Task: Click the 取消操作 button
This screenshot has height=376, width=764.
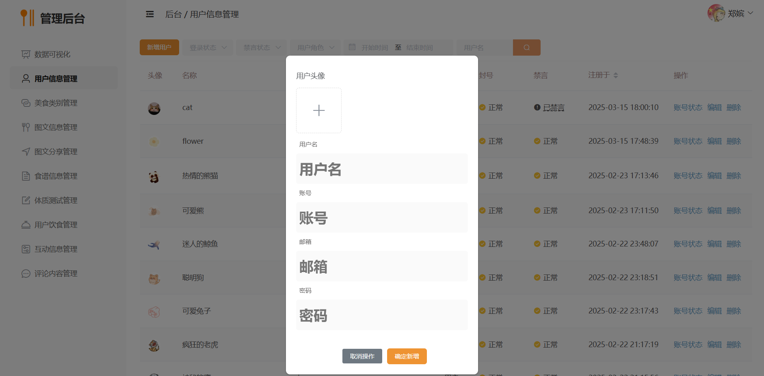Action: point(362,356)
